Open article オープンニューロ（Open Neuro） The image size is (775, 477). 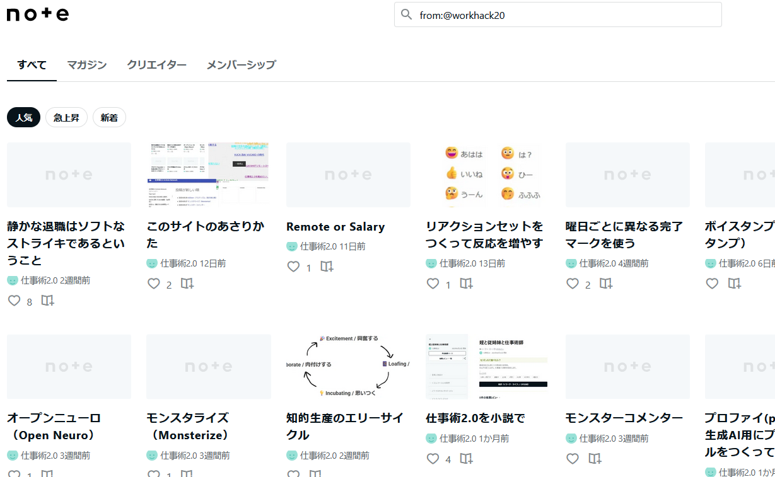[x=54, y=427]
